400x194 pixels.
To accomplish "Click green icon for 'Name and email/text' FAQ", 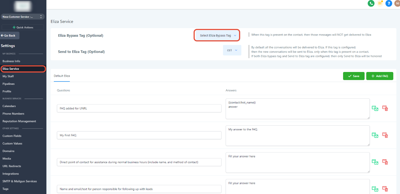I will (375, 189).
